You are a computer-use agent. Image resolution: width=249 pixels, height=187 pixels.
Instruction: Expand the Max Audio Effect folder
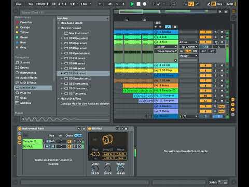(x=59, y=23)
